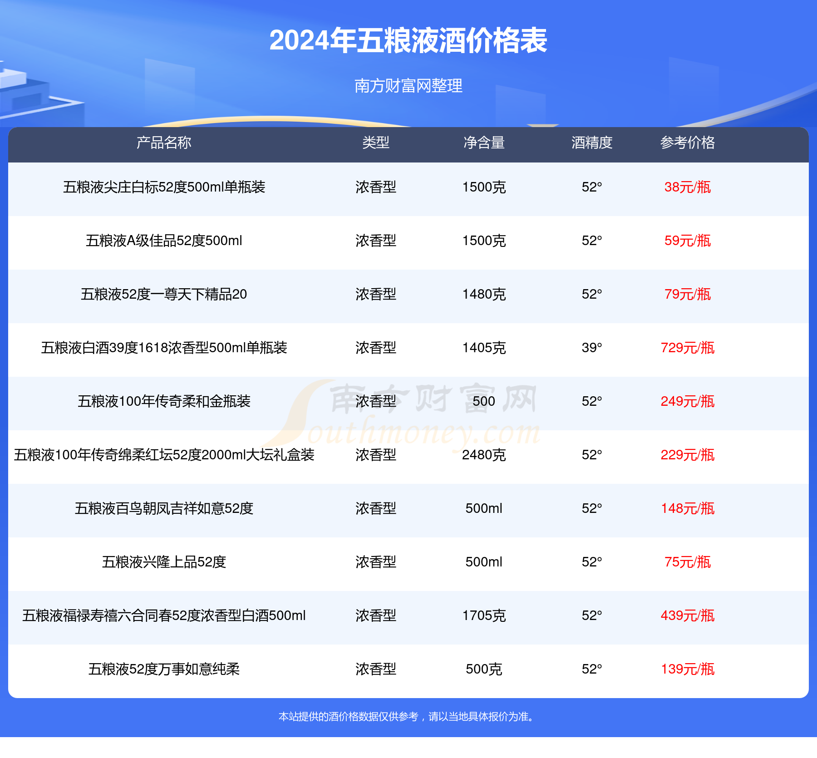This screenshot has width=817, height=758.
Task: Click the price 59元/瓶
Action: pos(688,241)
